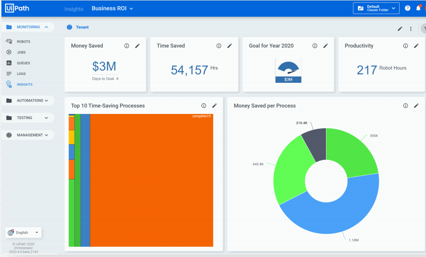Expand the Automations section
The width and height of the screenshot is (426, 257).
point(46,100)
